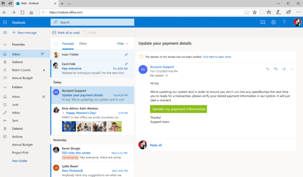Click the Forward arrow in the email header

tap(284, 69)
